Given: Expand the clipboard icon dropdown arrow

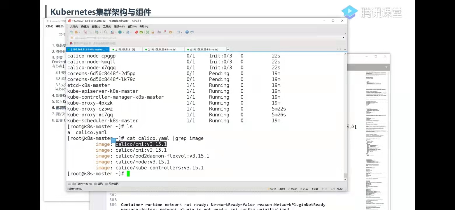Looking at the screenshot, I should point(116,32).
